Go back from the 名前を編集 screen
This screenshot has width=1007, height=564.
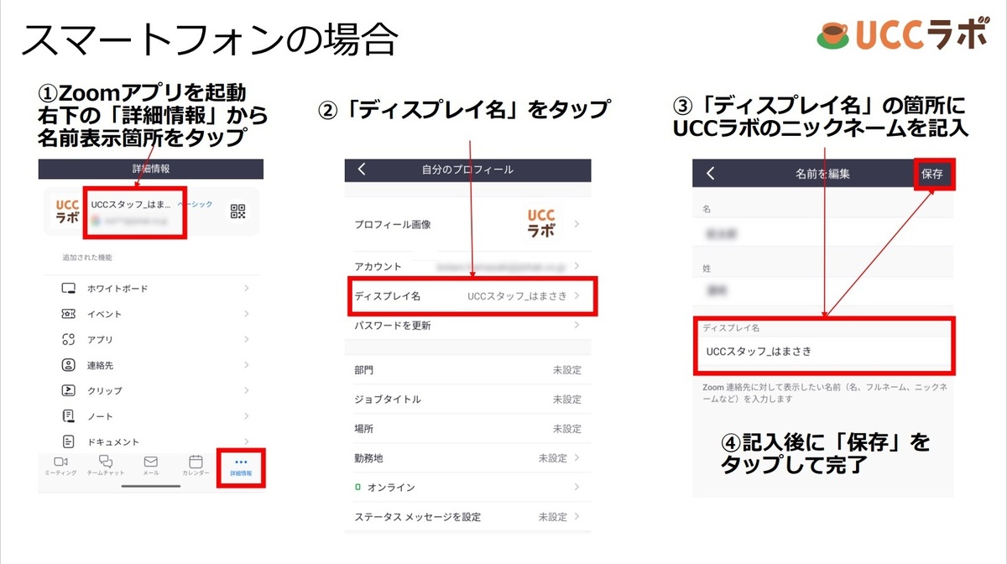coord(710,174)
